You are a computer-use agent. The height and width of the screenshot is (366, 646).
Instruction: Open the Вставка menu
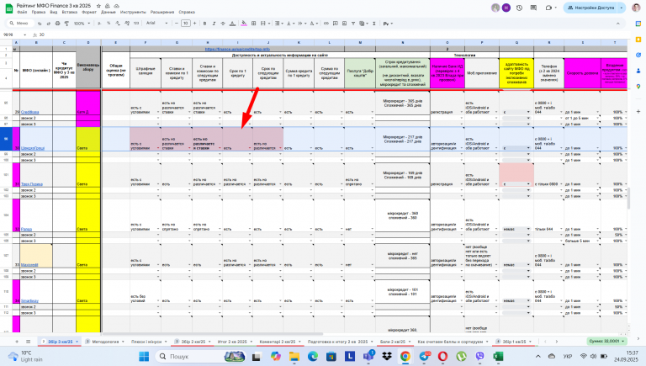click(x=69, y=13)
